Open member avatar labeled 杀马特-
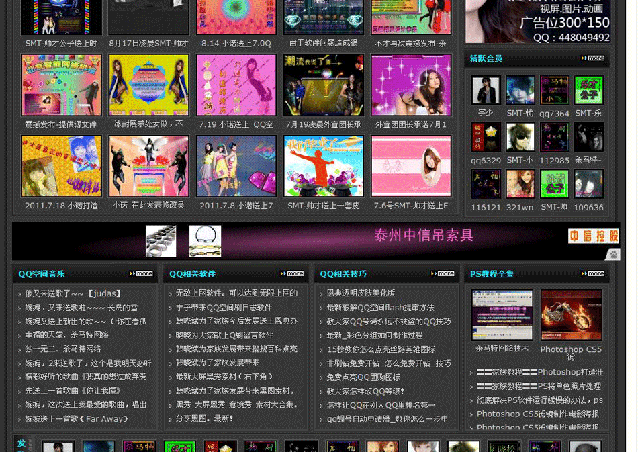This screenshot has height=452, width=638. tap(588, 137)
